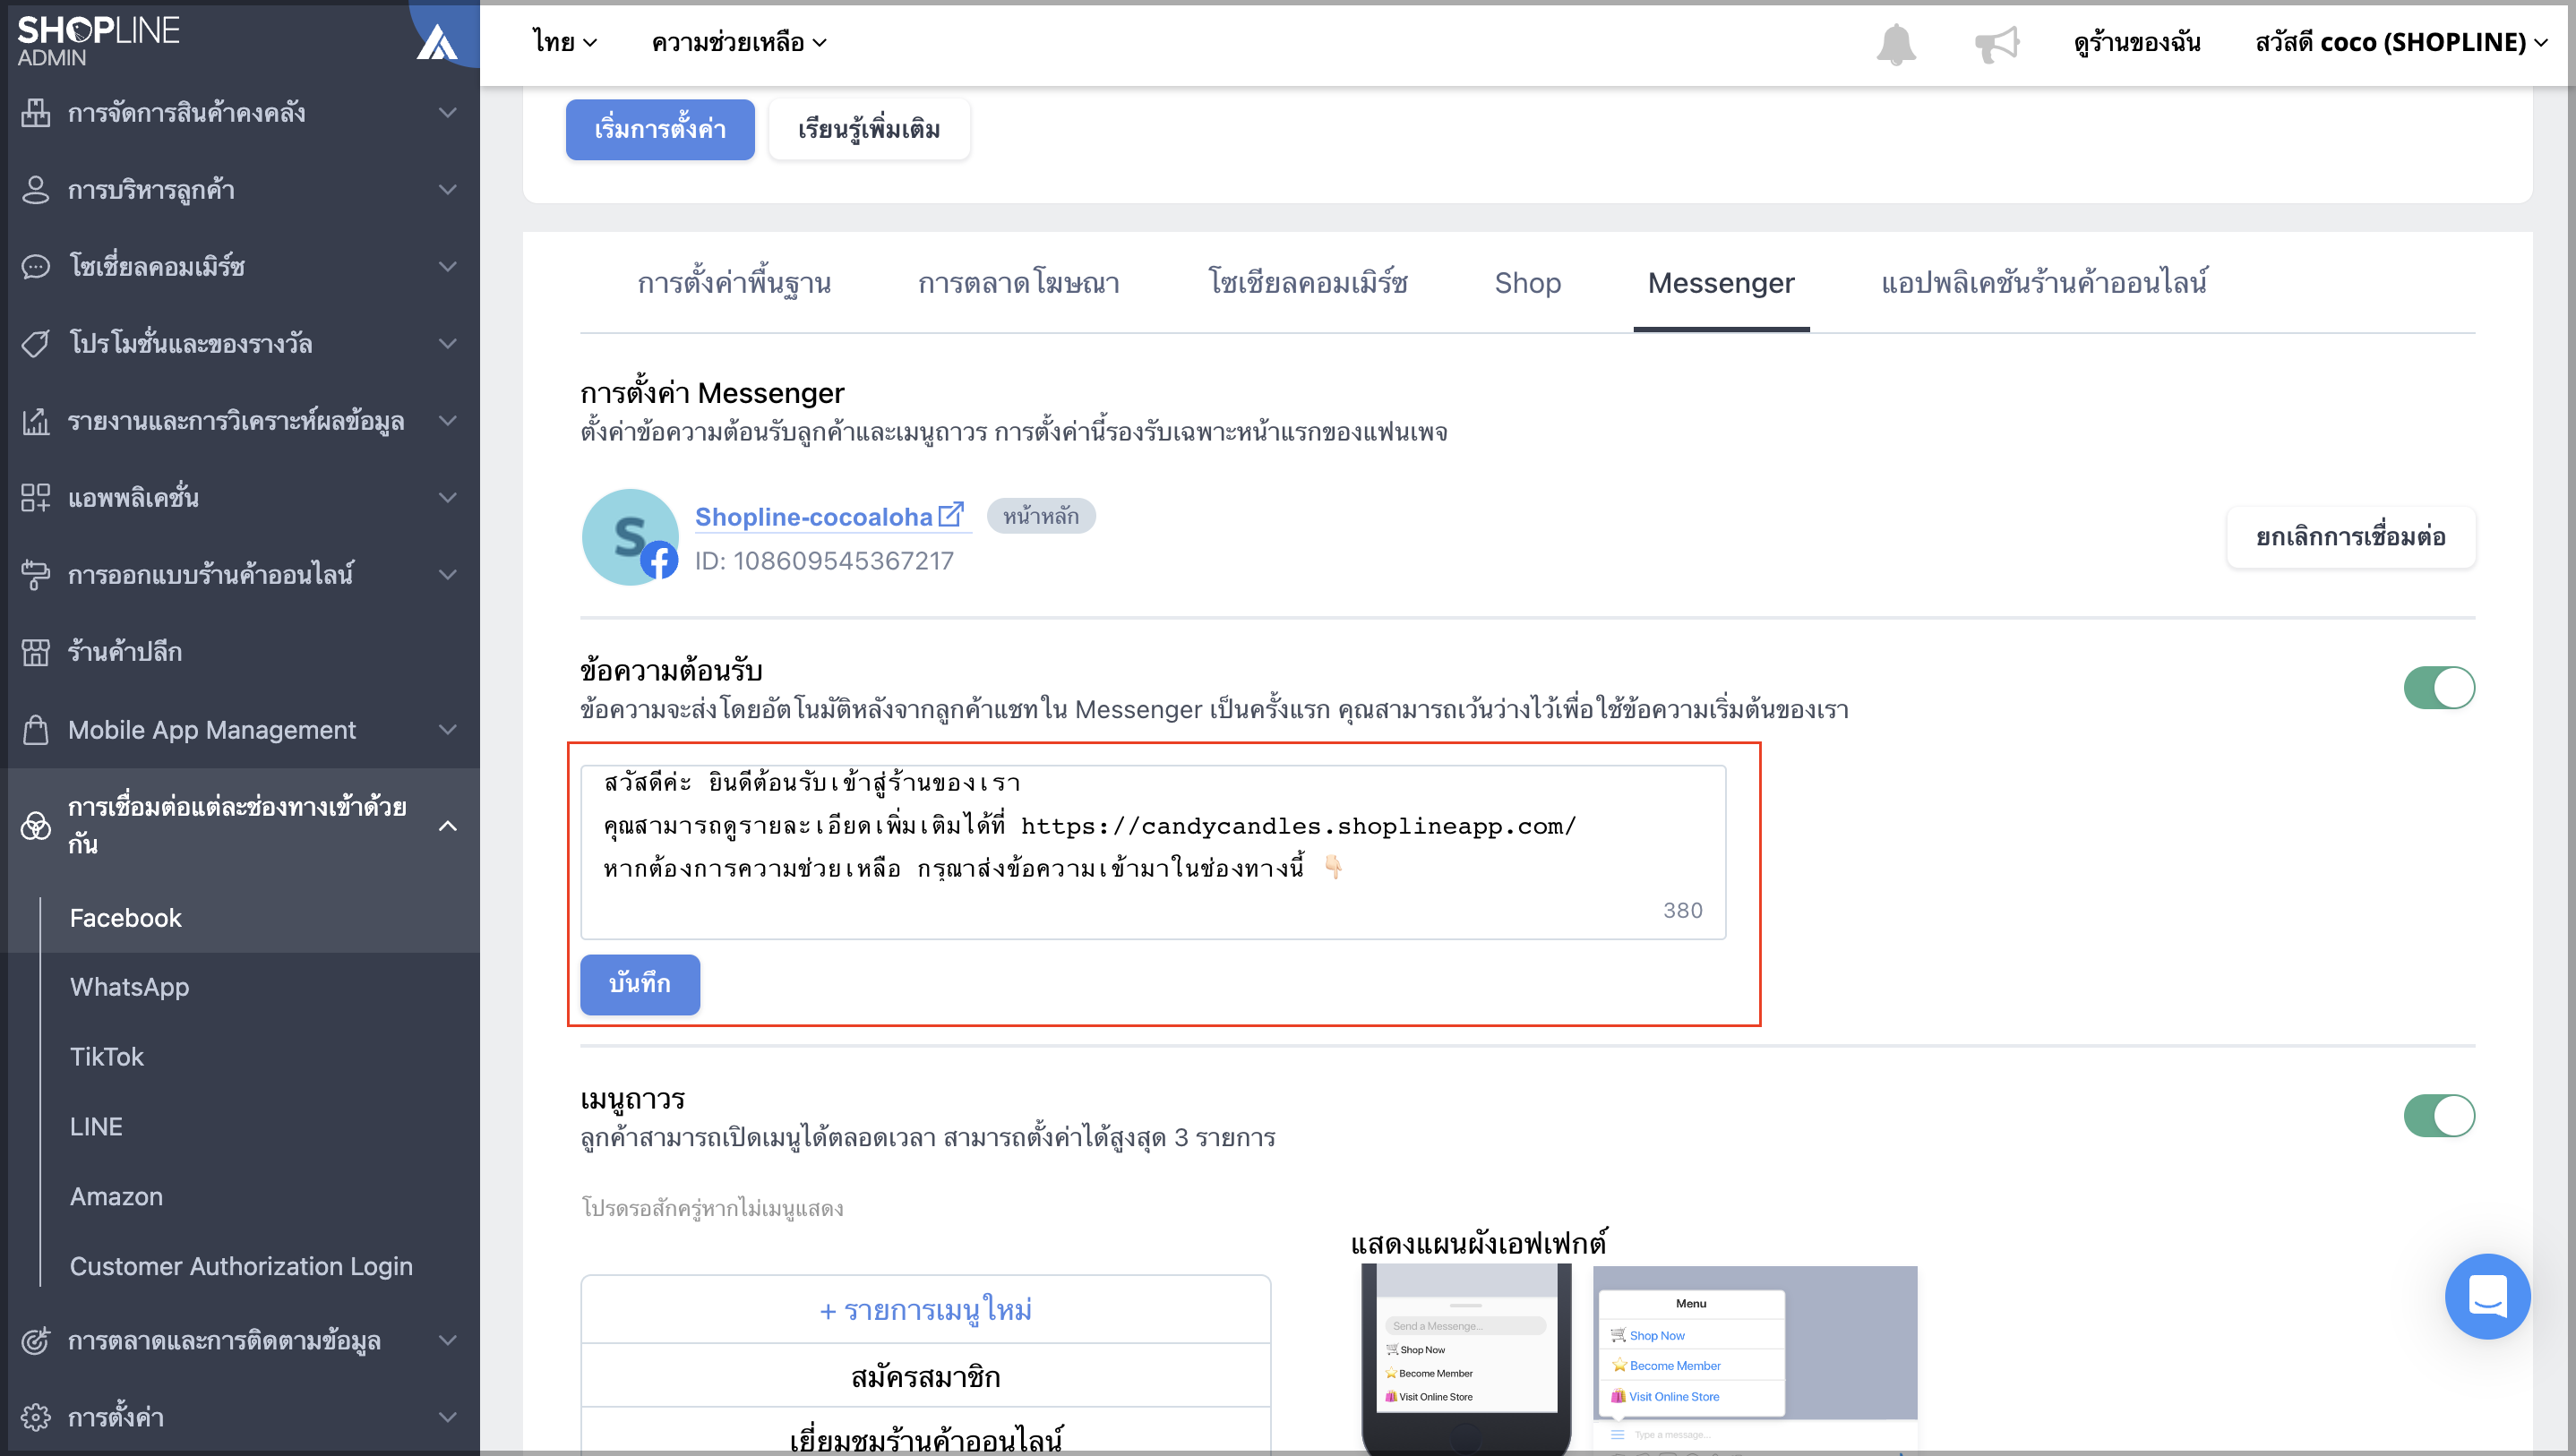Select the Messenger tab

pyautogui.click(x=1721, y=283)
